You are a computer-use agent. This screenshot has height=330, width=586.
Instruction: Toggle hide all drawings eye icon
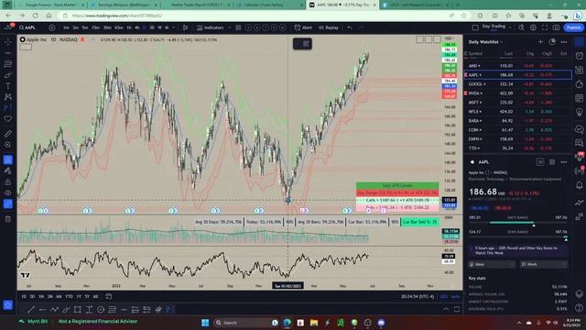click(x=8, y=193)
